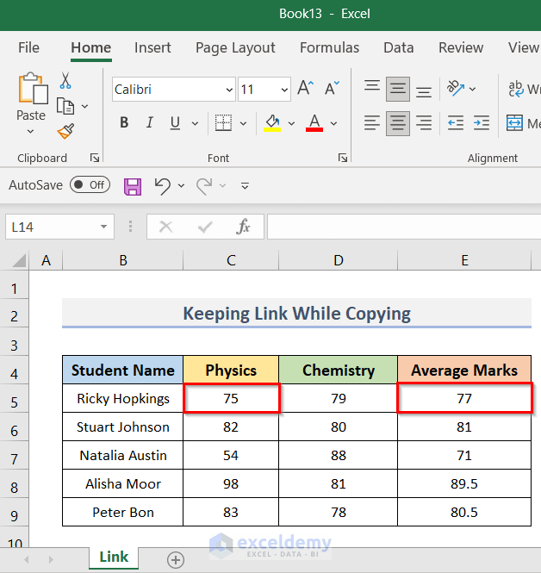Open the font size dropdown
Image resolution: width=541 pixels, height=573 pixels.
coord(284,90)
